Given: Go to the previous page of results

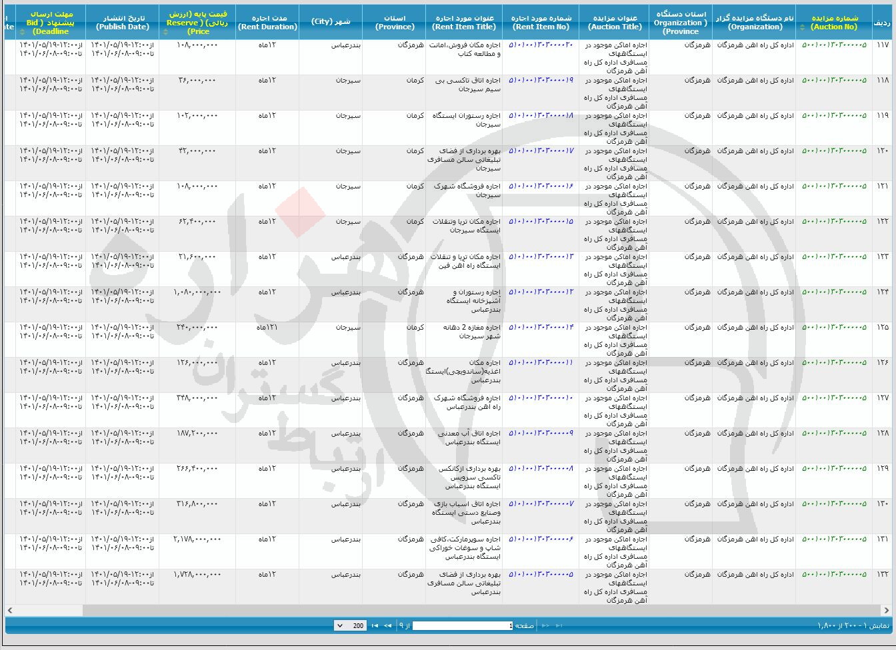Looking at the screenshot, I should point(545,625).
